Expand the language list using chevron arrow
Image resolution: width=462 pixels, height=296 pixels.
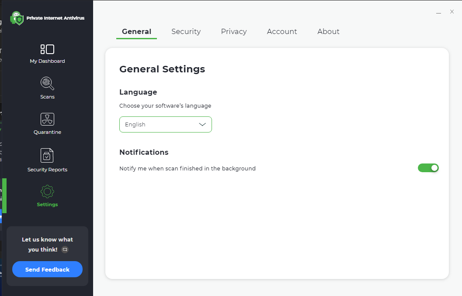pyautogui.click(x=202, y=125)
